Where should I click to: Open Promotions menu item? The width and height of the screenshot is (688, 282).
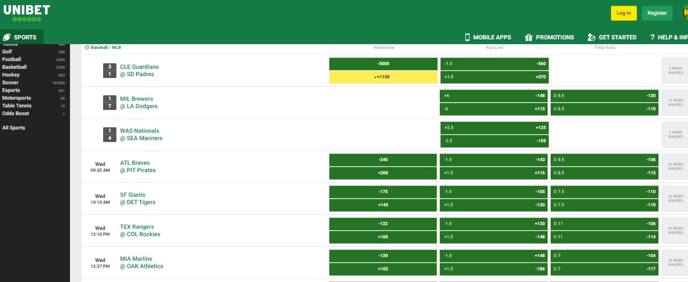click(549, 37)
